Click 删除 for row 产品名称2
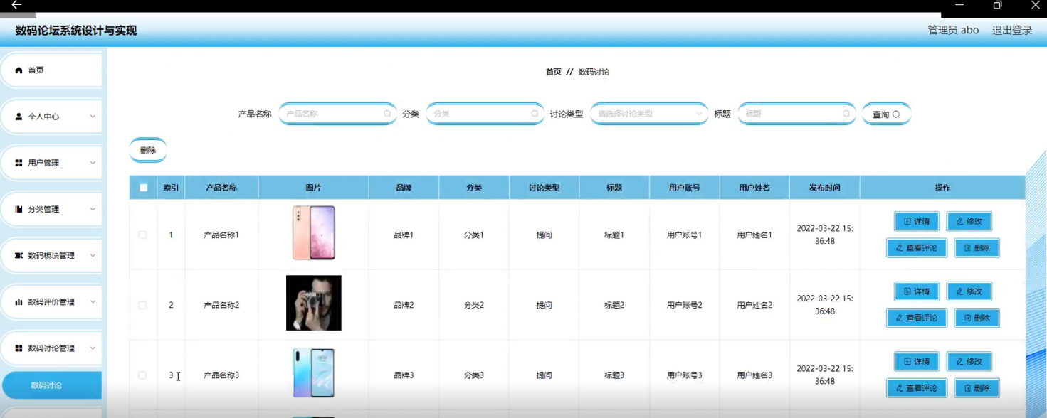This screenshot has width=1047, height=418. point(977,318)
